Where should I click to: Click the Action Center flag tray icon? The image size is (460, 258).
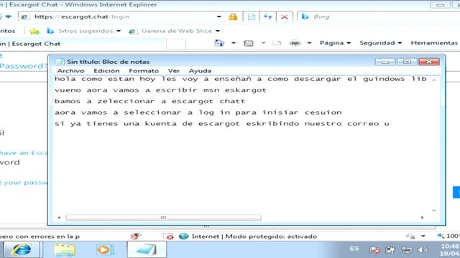click(x=374, y=249)
